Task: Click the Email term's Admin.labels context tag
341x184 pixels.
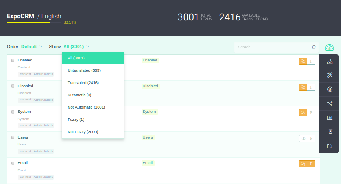Action: 43,177
